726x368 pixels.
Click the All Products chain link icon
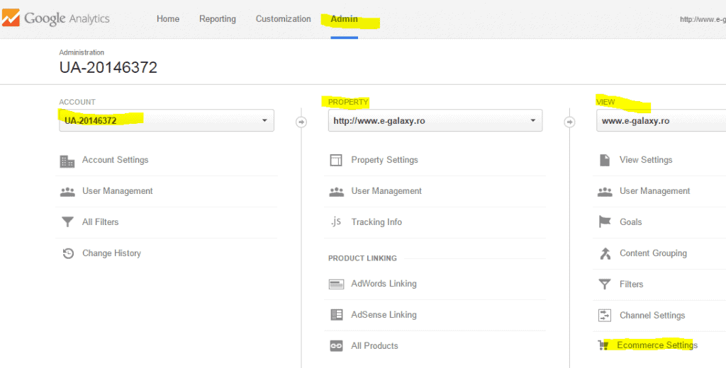[337, 346]
